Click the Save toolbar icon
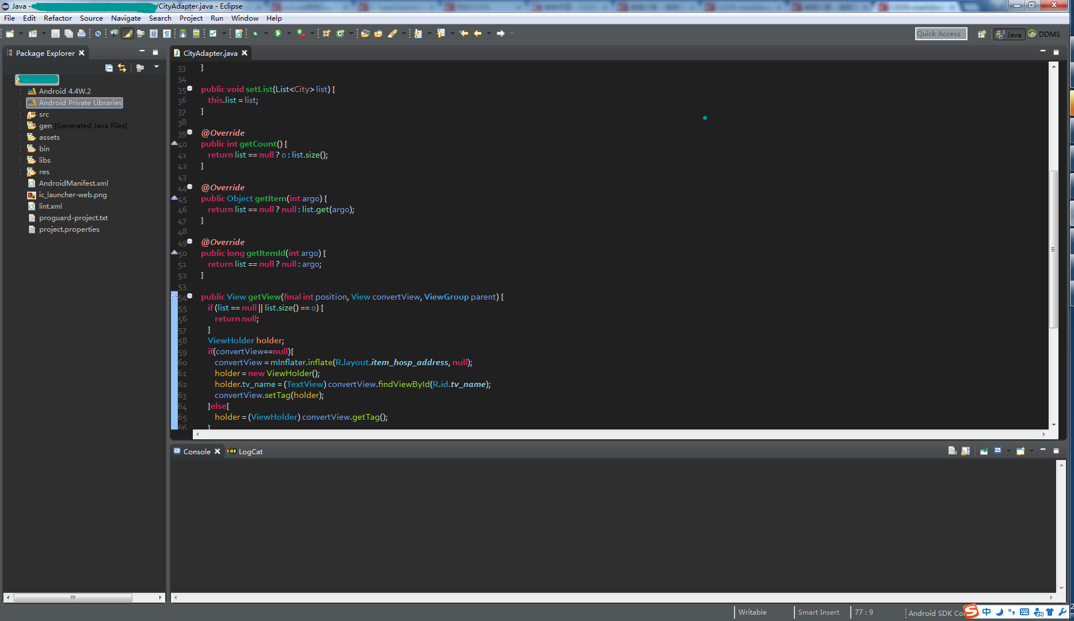This screenshot has width=1074, height=621. [x=55, y=33]
